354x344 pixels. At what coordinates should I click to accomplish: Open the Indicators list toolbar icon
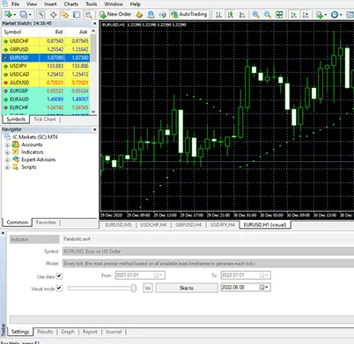point(321,14)
